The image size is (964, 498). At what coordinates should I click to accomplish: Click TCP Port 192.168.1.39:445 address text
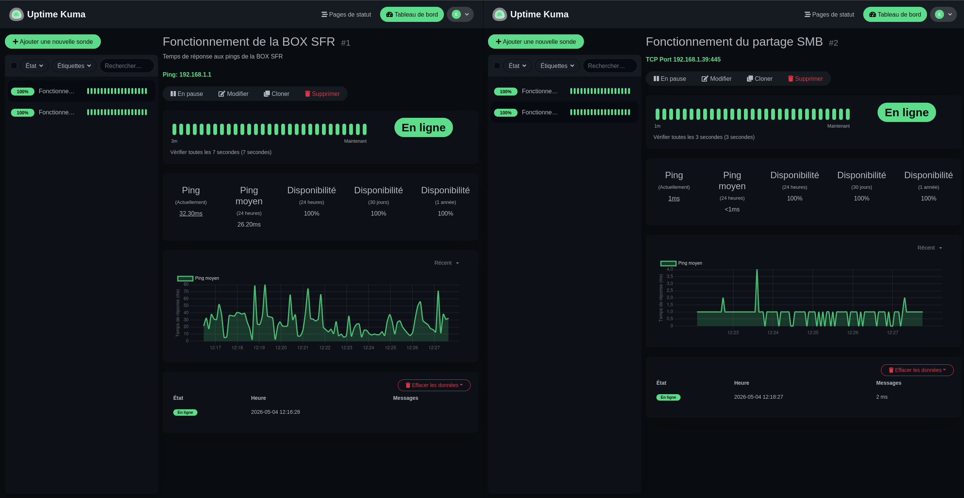683,59
